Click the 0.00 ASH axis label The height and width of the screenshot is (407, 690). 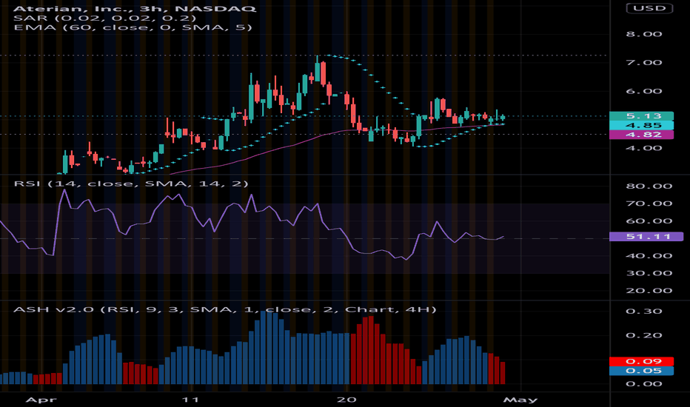[x=644, y=384]
